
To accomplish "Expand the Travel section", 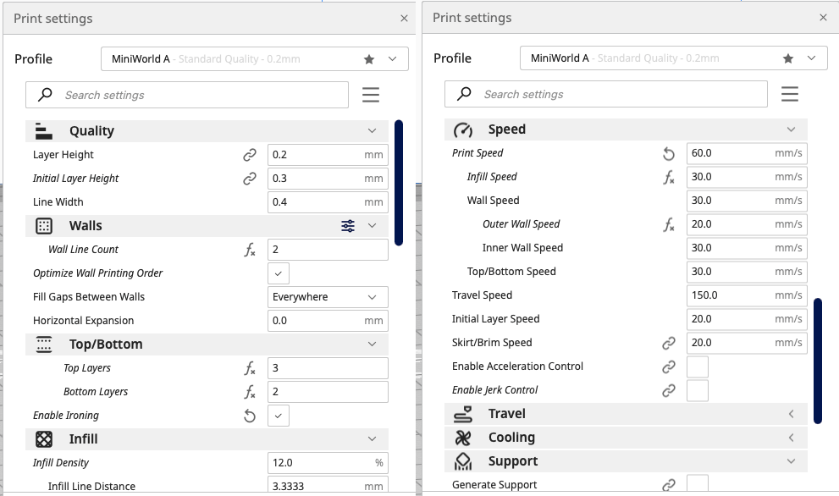I will point(791,414).
